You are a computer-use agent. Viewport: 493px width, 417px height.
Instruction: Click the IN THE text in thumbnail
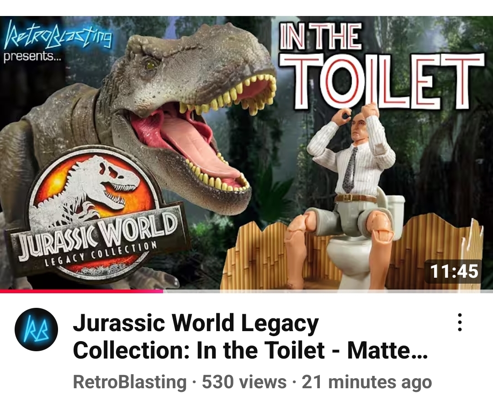tap(321, 36)
